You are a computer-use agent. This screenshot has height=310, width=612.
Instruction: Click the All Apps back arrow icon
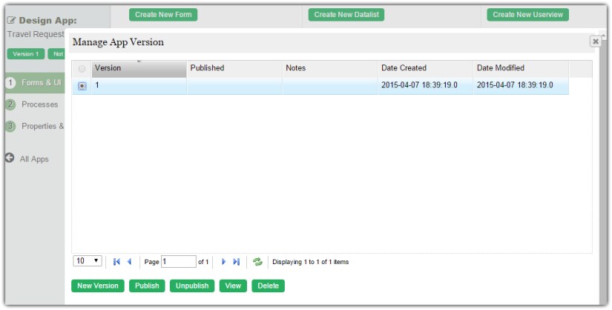coord(10,158)
